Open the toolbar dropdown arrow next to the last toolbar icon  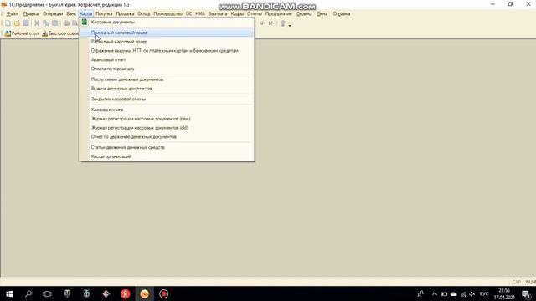pos(290,26)
